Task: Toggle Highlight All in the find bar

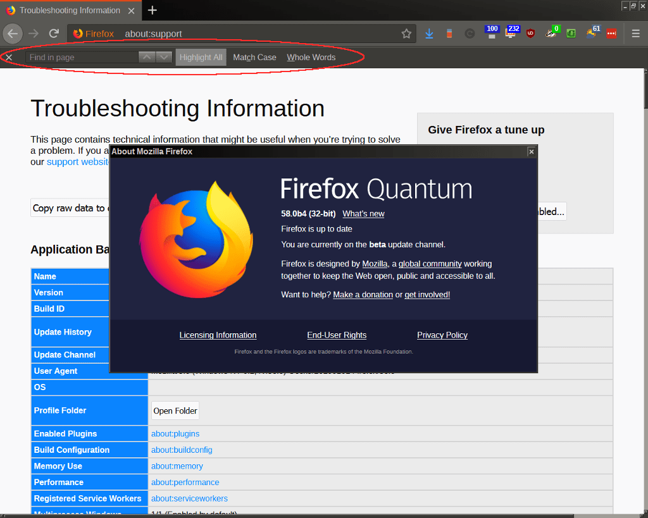Action: (201, 58)
